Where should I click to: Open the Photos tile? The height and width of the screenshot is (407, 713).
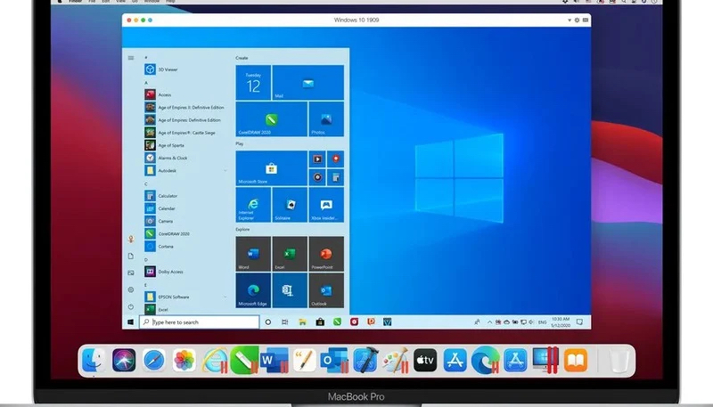click(x=326, y=119)
